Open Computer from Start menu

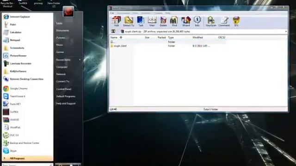[x=62, y=67]
